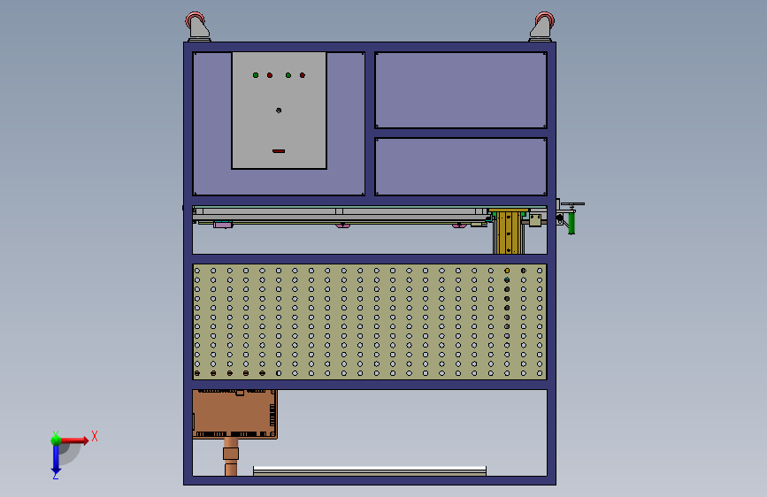Click the pink bracket under the left conveyor end
Screen dimensions: 767x497
click(223, 225)
